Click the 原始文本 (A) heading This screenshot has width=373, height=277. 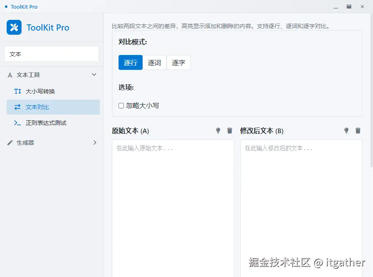click(x=131, y=131)
